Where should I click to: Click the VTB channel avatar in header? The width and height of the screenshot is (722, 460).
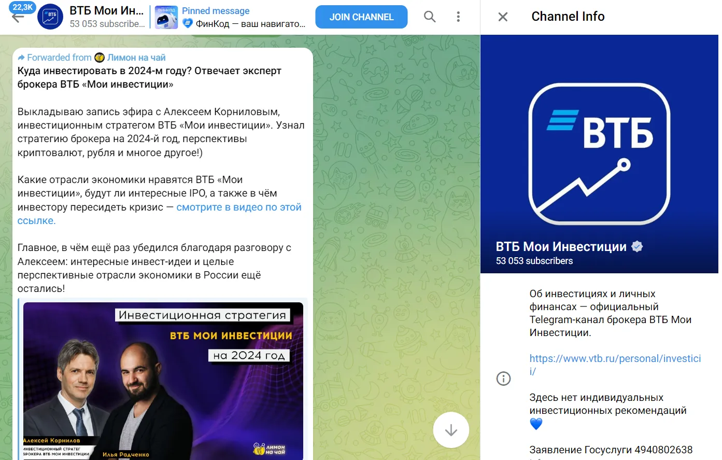pos(50,17)
